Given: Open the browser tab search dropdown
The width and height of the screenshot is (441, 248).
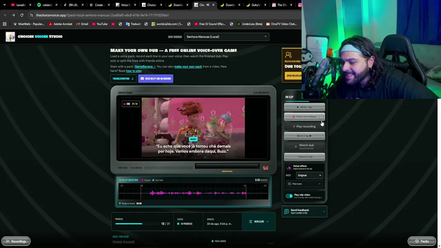Looking at the screenshot, I should (4, 5).
